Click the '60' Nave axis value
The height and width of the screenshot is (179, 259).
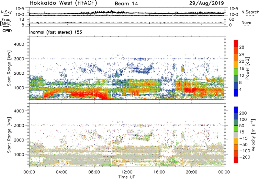pos(231,19)
